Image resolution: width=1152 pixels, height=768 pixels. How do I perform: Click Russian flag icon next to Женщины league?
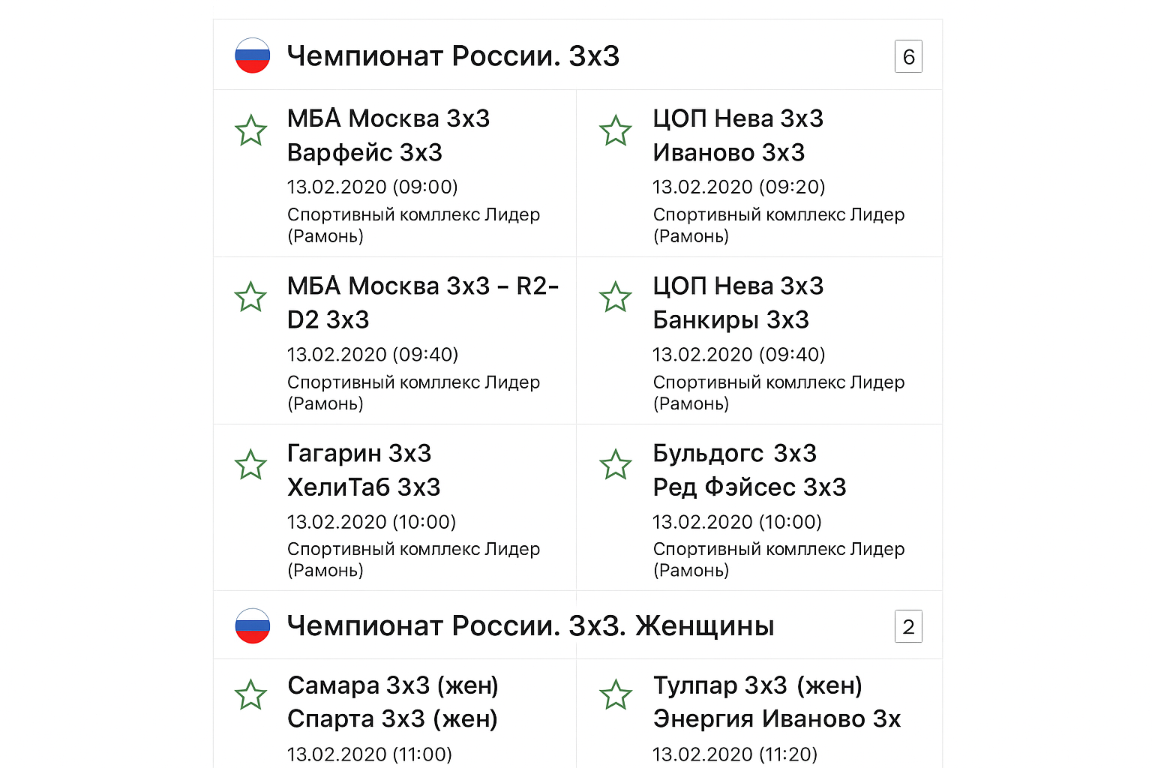click(x=253, y=626)
